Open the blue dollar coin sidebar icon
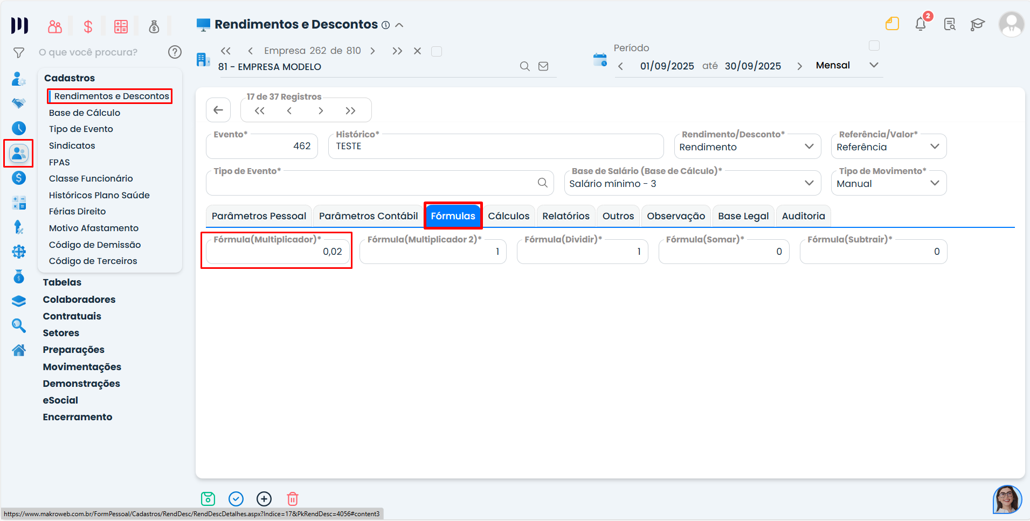Screen dimensions: 1030x521 coord(19,178)
